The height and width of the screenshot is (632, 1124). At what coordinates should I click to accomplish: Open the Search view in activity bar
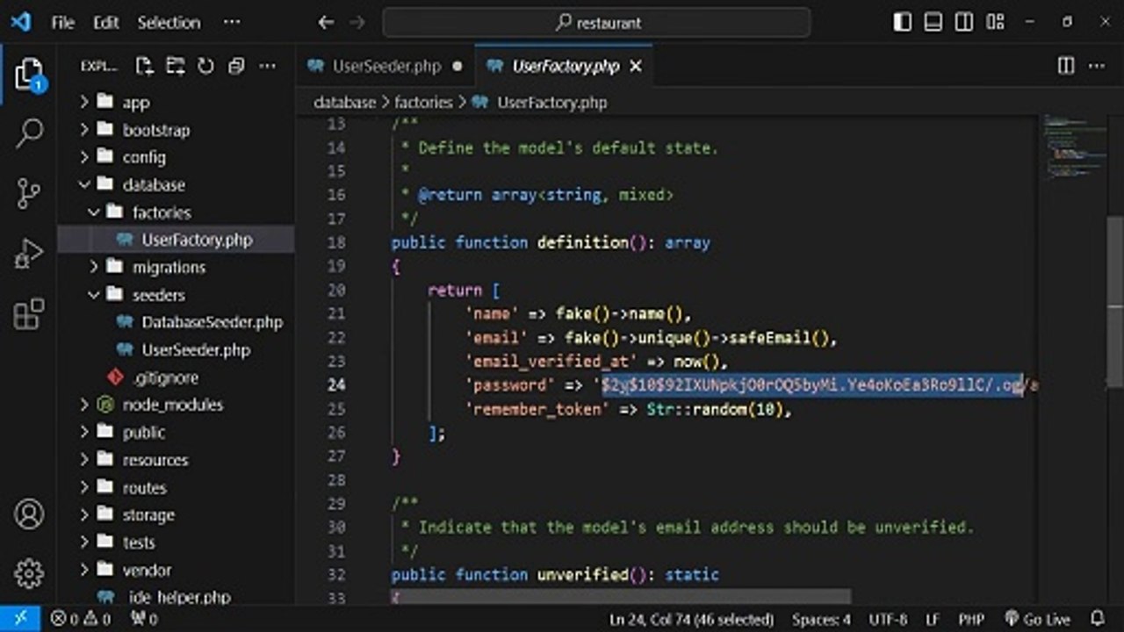tap(29, 133)
